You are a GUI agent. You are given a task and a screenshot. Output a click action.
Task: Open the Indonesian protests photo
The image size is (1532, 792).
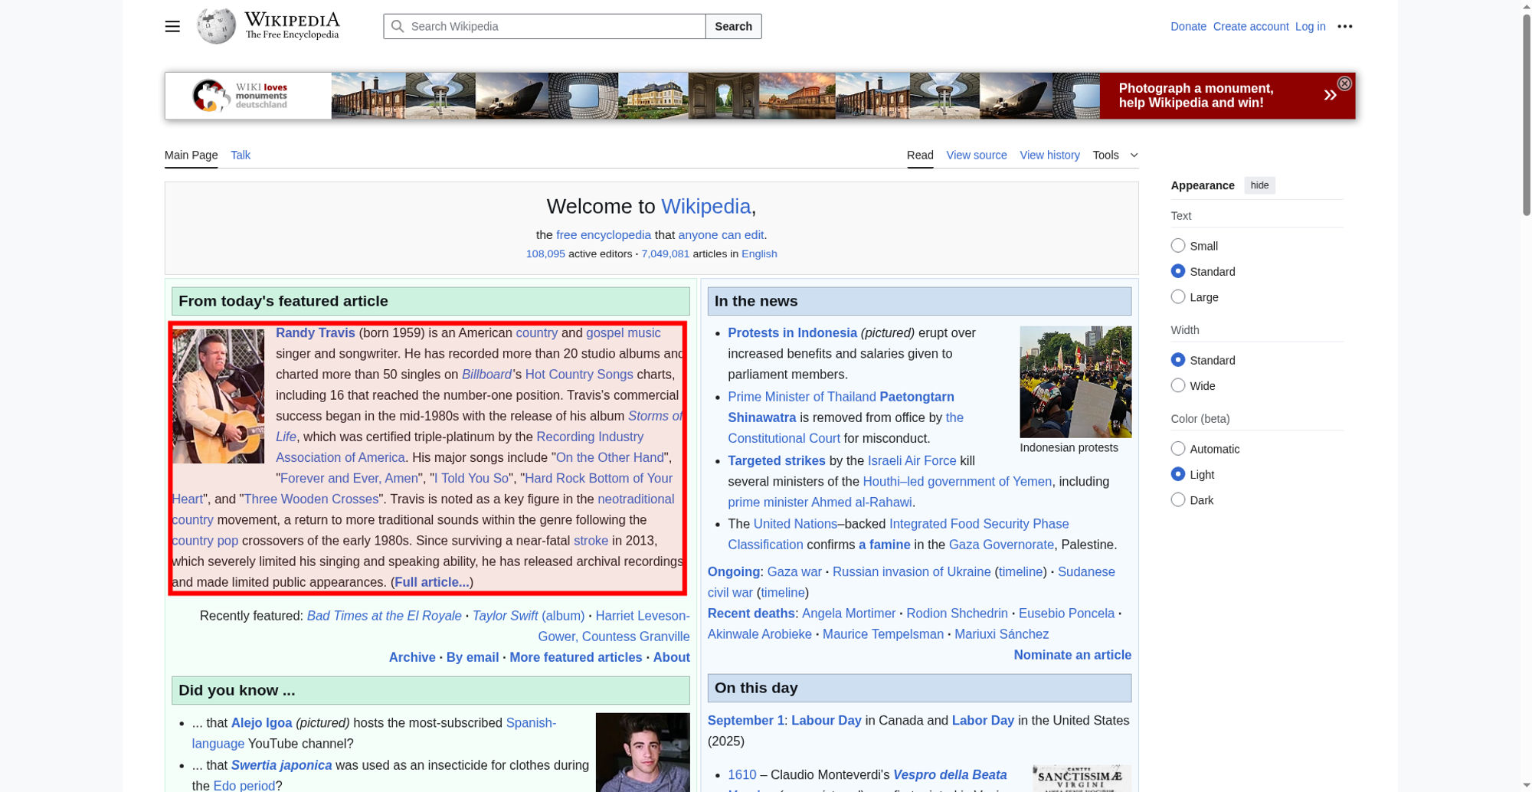(1075, 381)
